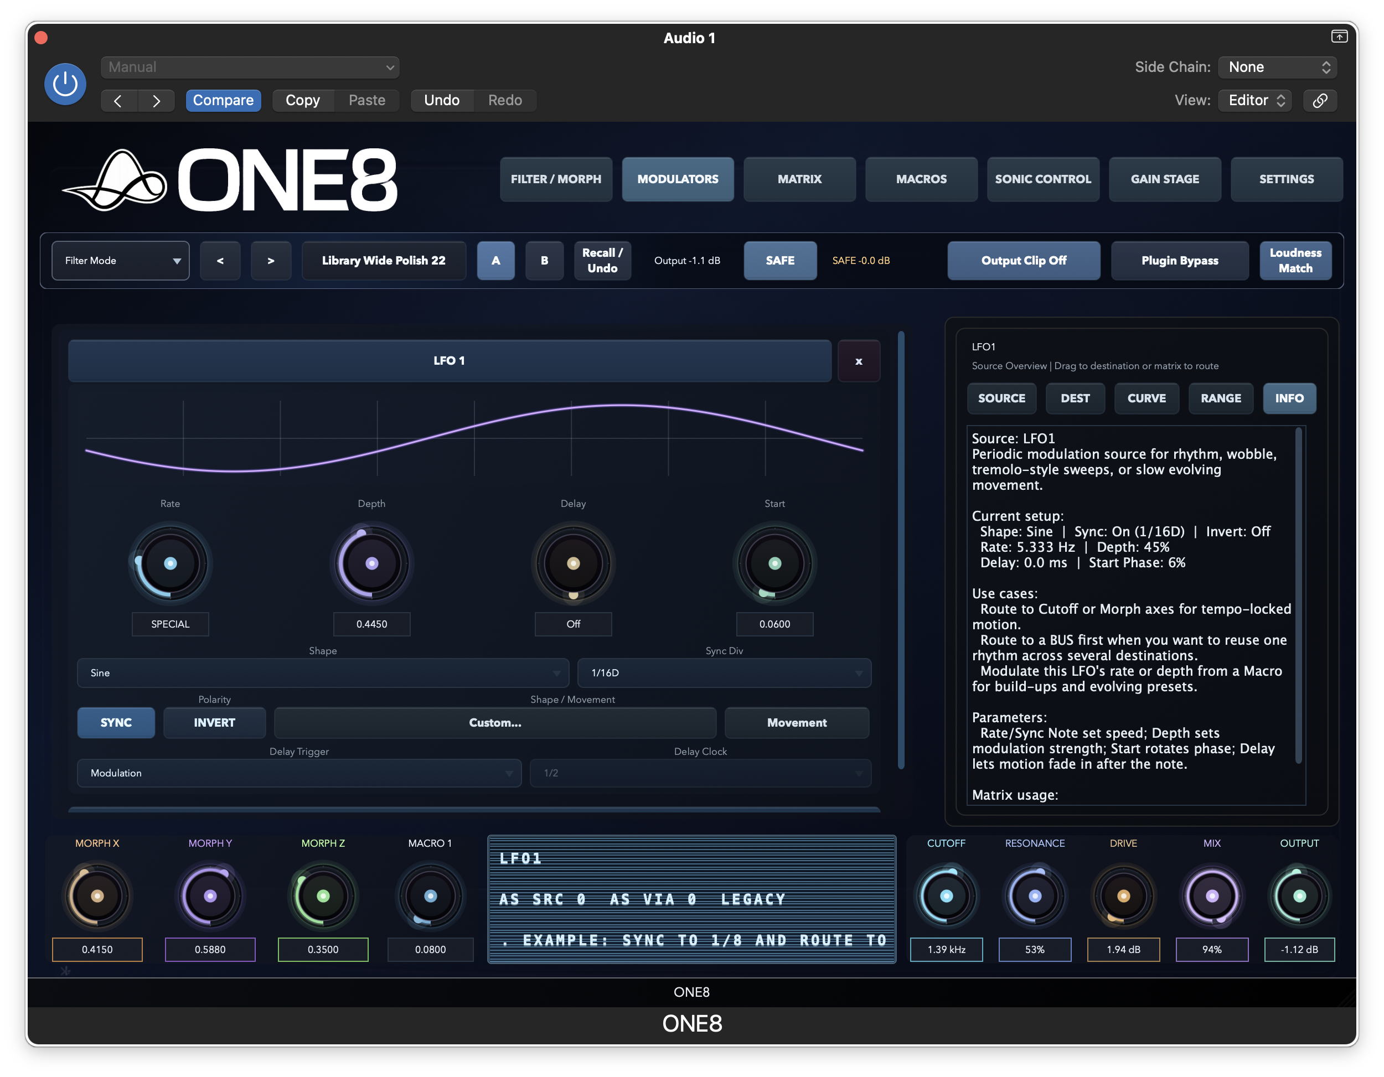
Task: Toggle Loudness Match
Action: [1295, 260]
